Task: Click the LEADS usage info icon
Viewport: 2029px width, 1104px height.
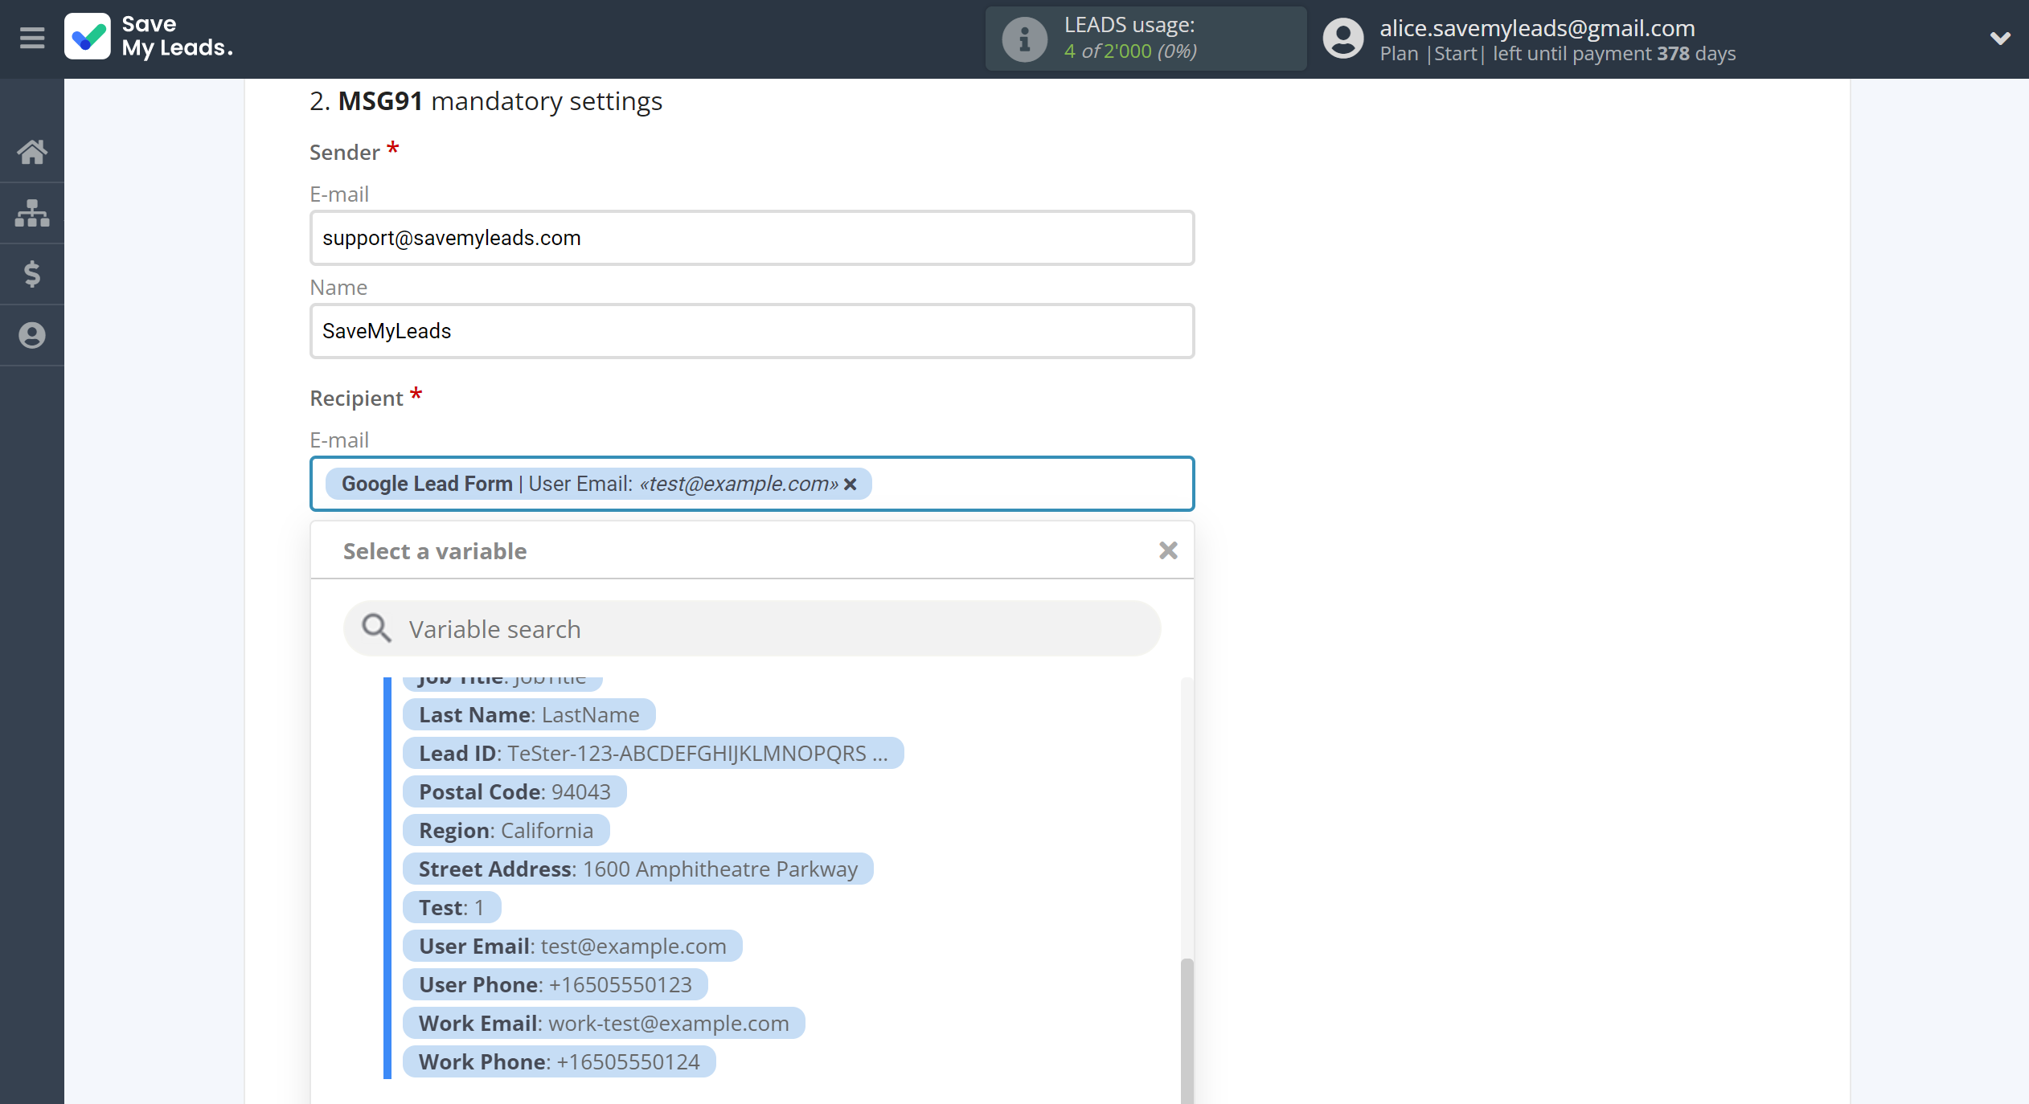Action: [x=1024, y=39]
